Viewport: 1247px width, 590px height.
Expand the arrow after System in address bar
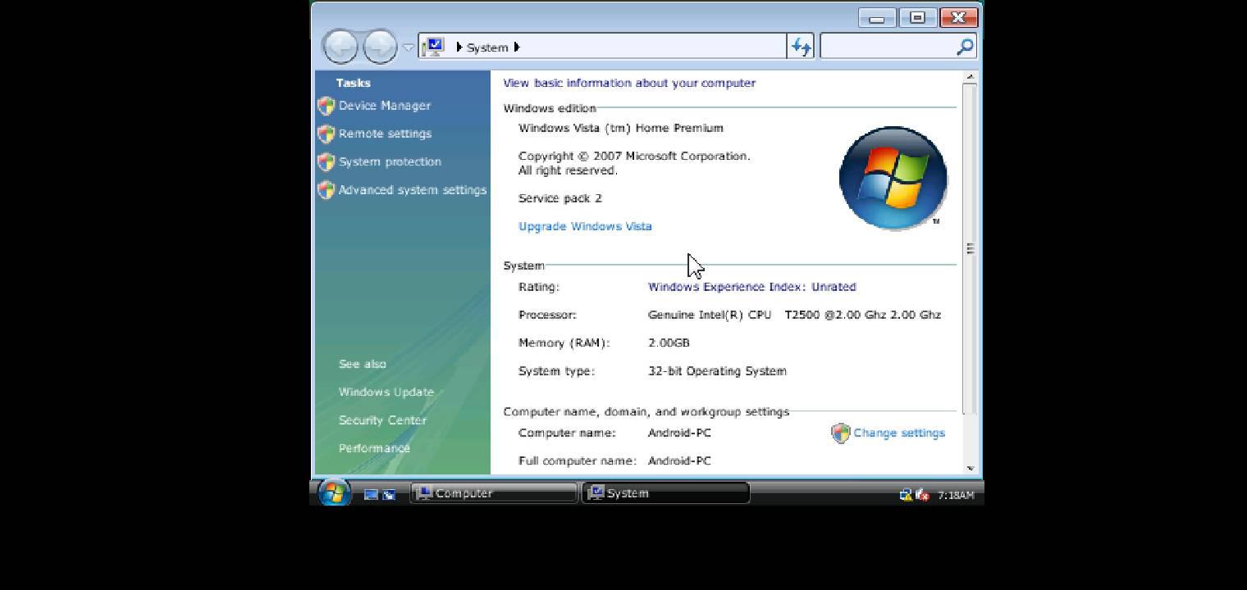click(517, 47)
